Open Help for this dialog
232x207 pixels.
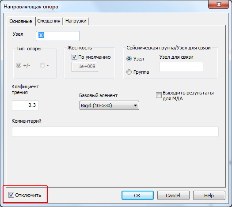click(x=209, y=196)
